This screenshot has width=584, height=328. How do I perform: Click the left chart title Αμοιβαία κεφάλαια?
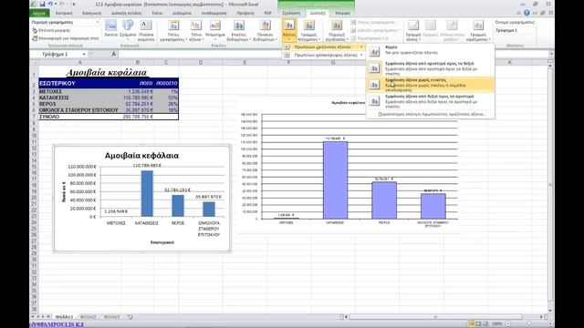[x=141, y=156]
